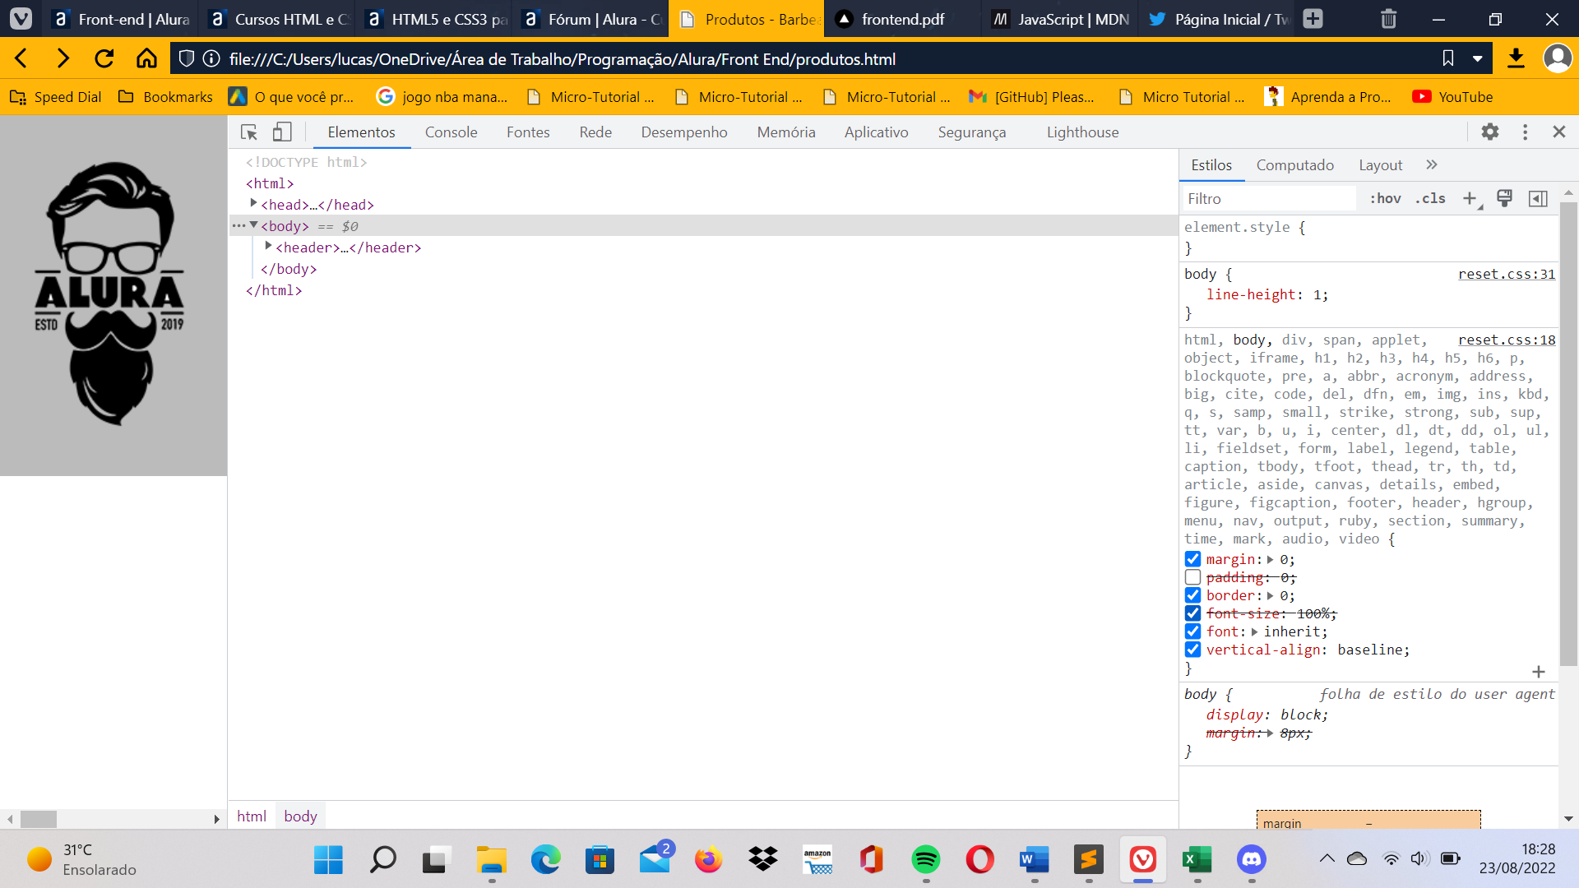This screenshot has height=888, width=1579.
Task: Open closed tabs trash icon
Action: coord(1388,18)
